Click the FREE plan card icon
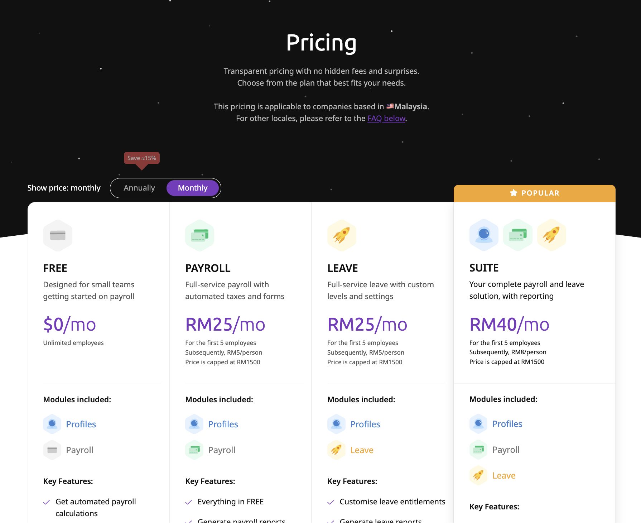Screen dimensions: 641x523 [58, 235]
